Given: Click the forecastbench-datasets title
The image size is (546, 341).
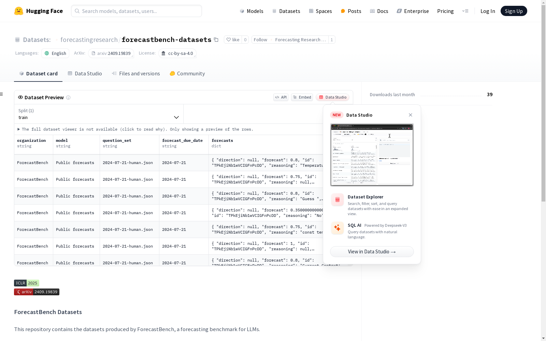Looking at the screenshot, I should point(167,40).
